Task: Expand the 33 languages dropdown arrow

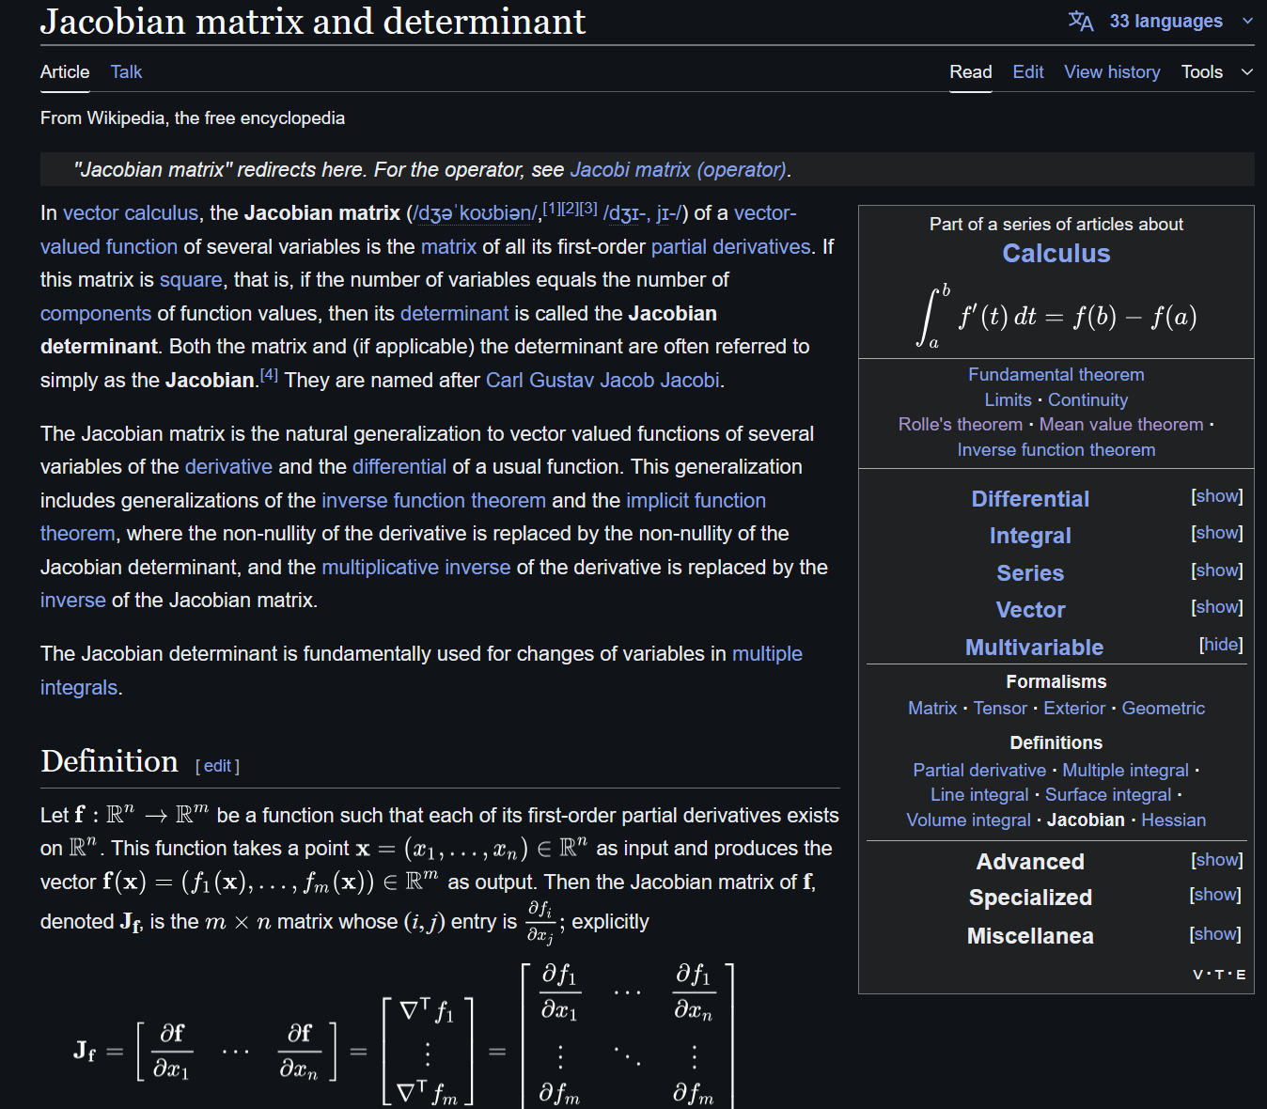Action: click(x=1247, y=21)
